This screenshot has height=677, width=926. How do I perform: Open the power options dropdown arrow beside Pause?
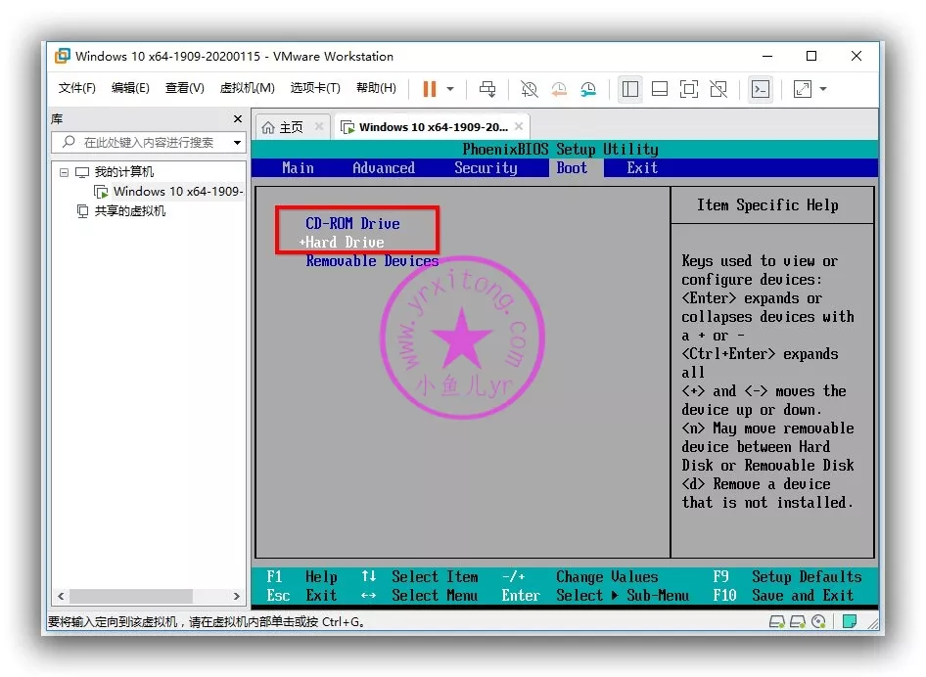[450, 89]
